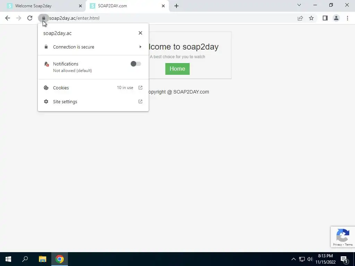Open volume control tray icon
Screen dimensions: 355x266
pos(310,259)
